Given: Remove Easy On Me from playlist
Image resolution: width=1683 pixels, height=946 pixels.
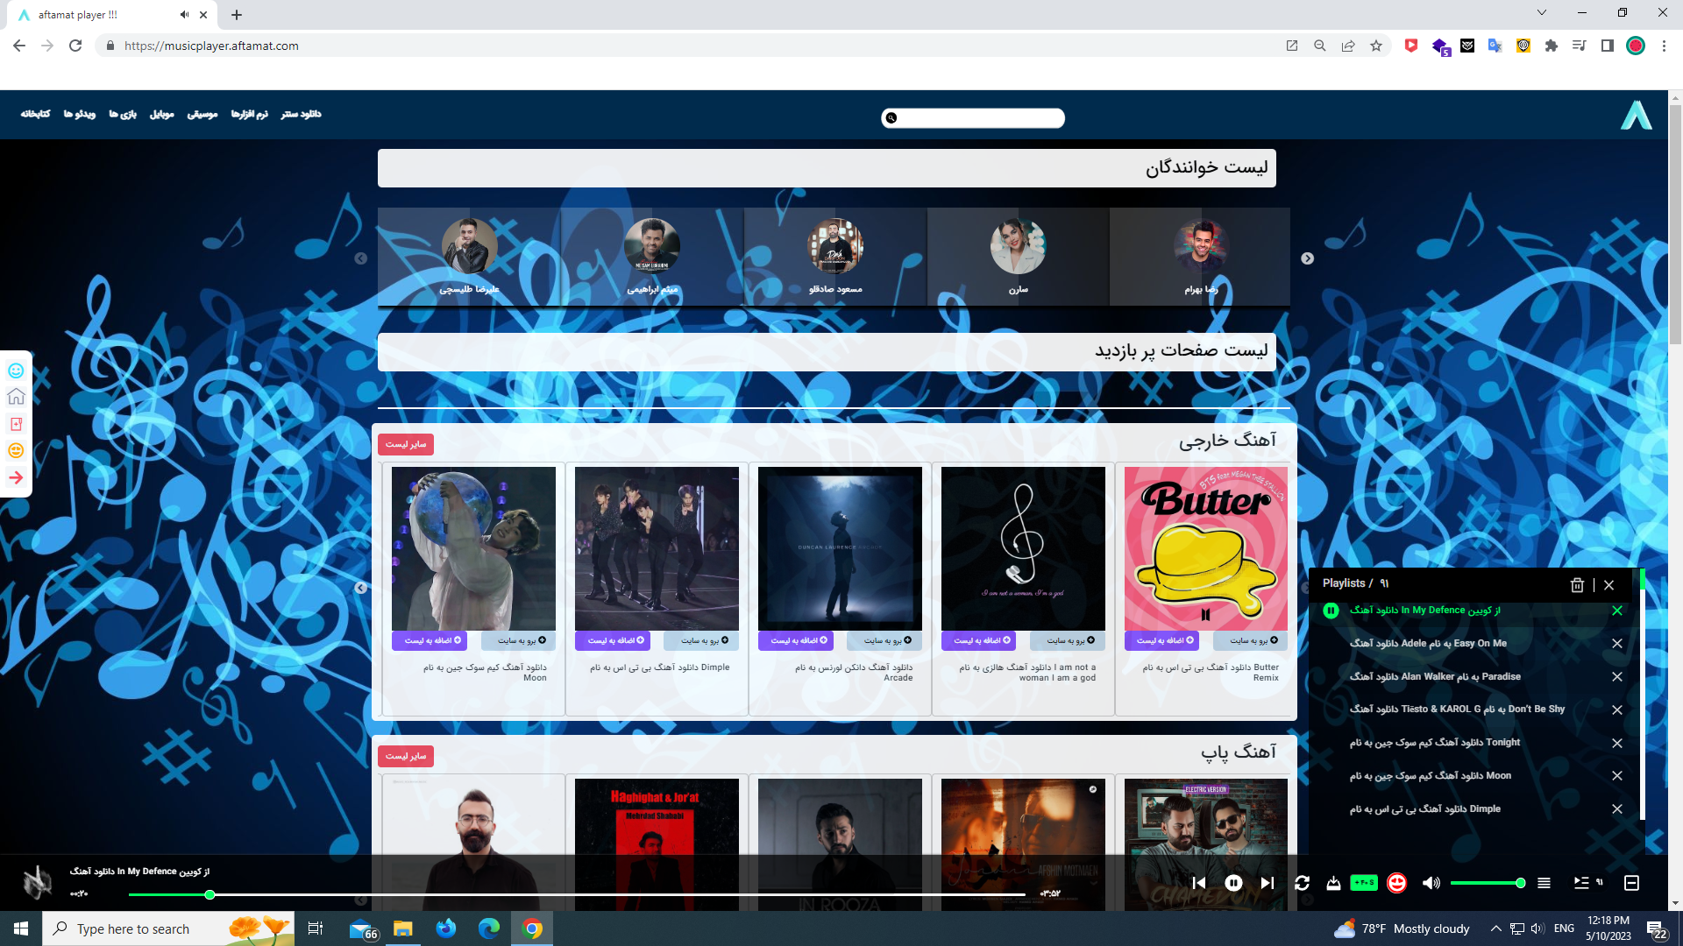Looking at the screenshot, I should pyautogui.click(x=1617, y=644).
